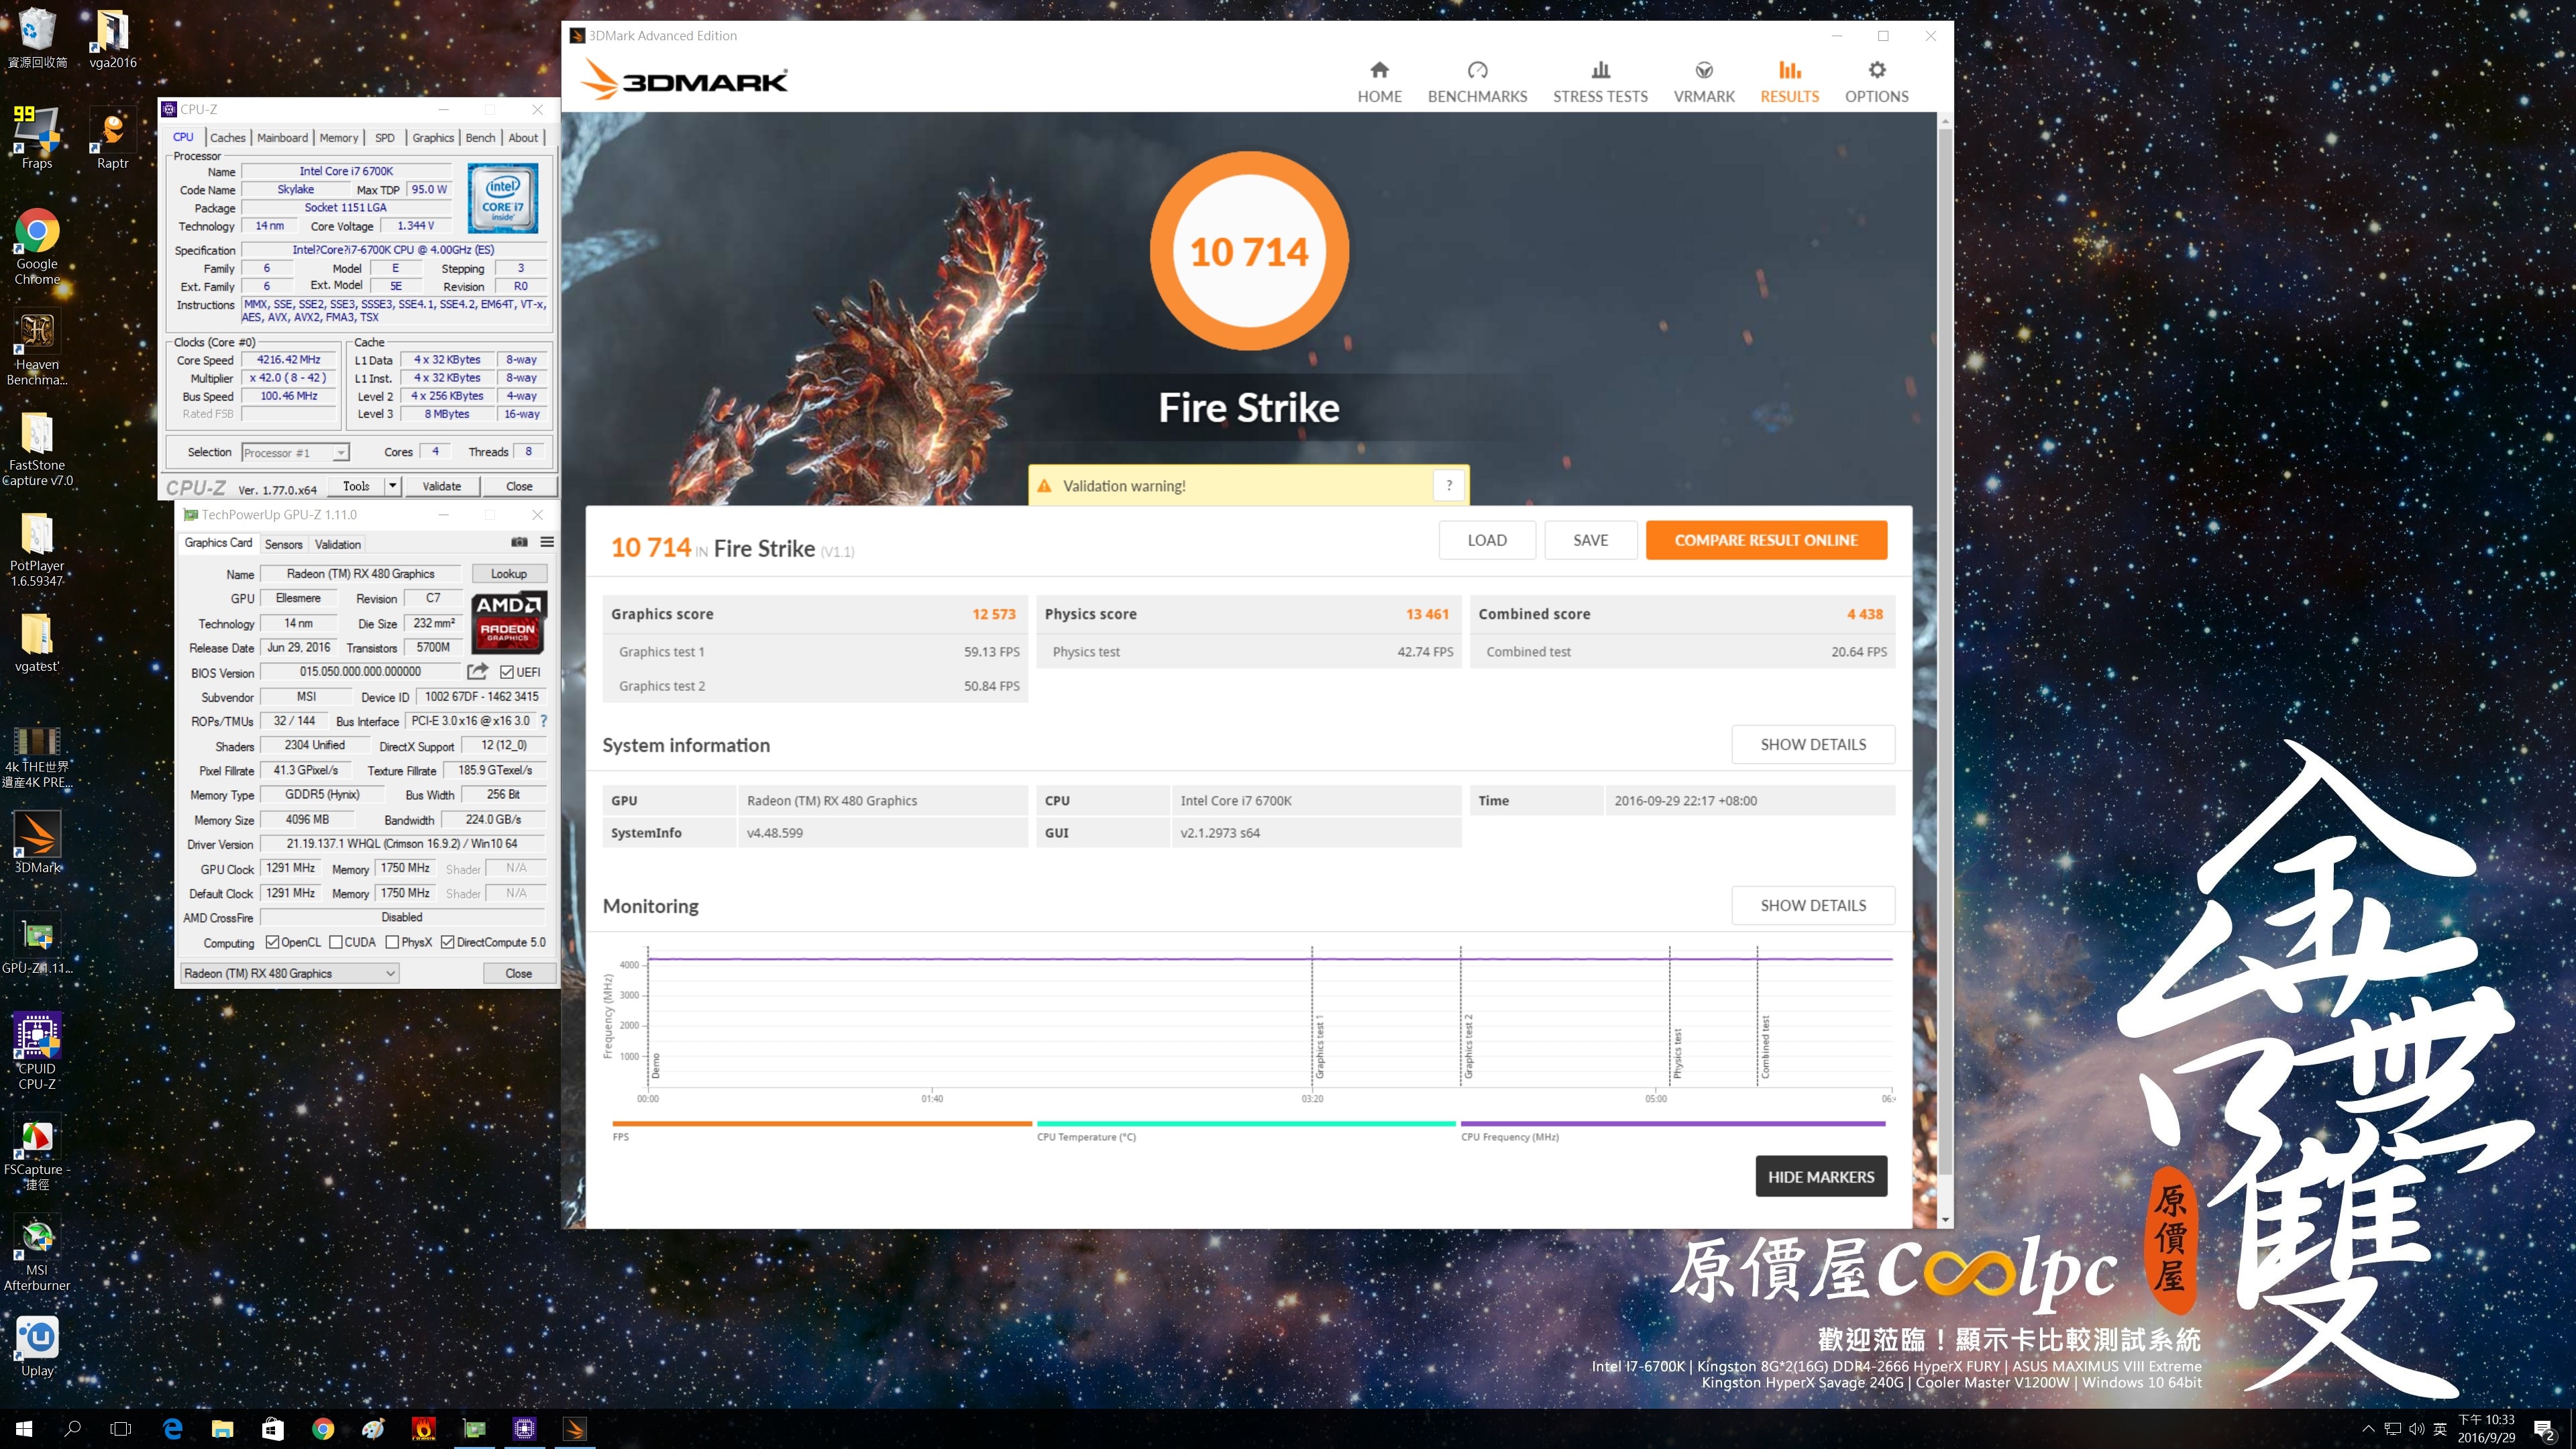Open the Processor #1 selection dropdown in CPU-Z
This screenshot has height=1449, width=2576.
point(295,453)
